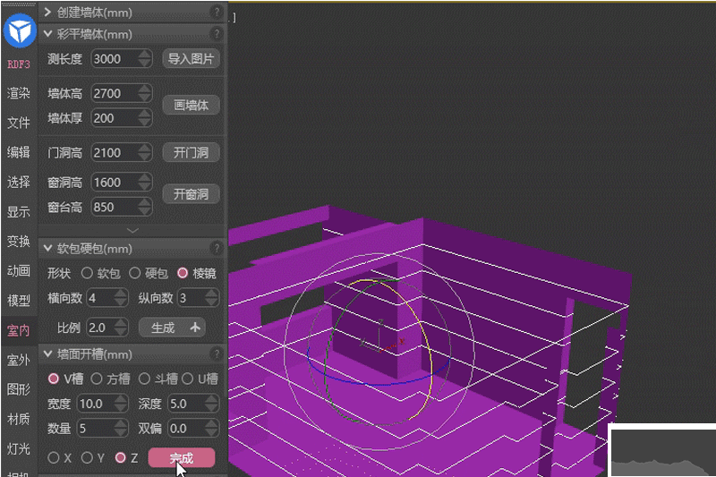Collapse the 墙面开槽(mm) section
This screenshot has height=477, width=716.
click(47, 354)
